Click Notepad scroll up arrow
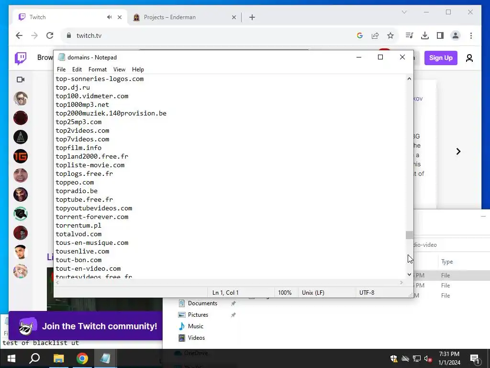Screen dimensions: 490x368 pos(409,79)
